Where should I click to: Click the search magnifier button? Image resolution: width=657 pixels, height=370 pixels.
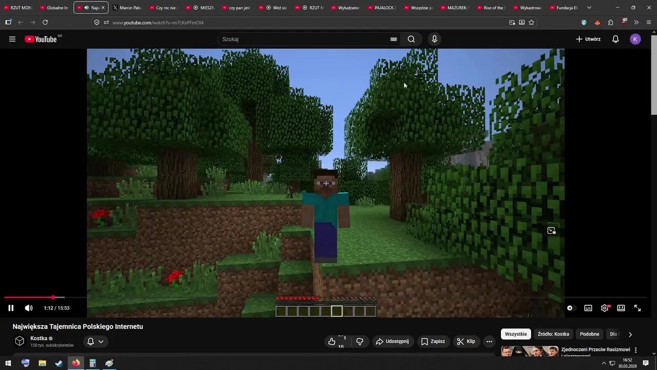pyautogui.click(x=411, y=39)
